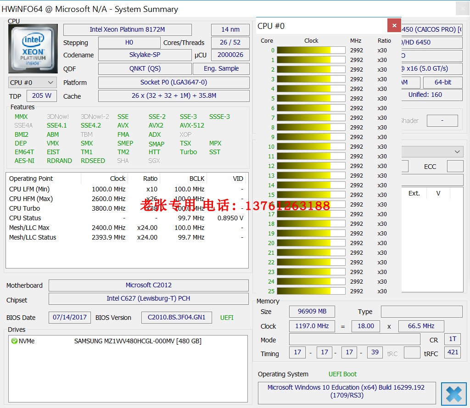The image size is (470, 408).
Task: Click the SGX feature label
Action: point(154,161)
